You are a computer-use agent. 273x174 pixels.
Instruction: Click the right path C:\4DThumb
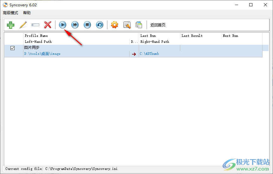click(149, 54)
